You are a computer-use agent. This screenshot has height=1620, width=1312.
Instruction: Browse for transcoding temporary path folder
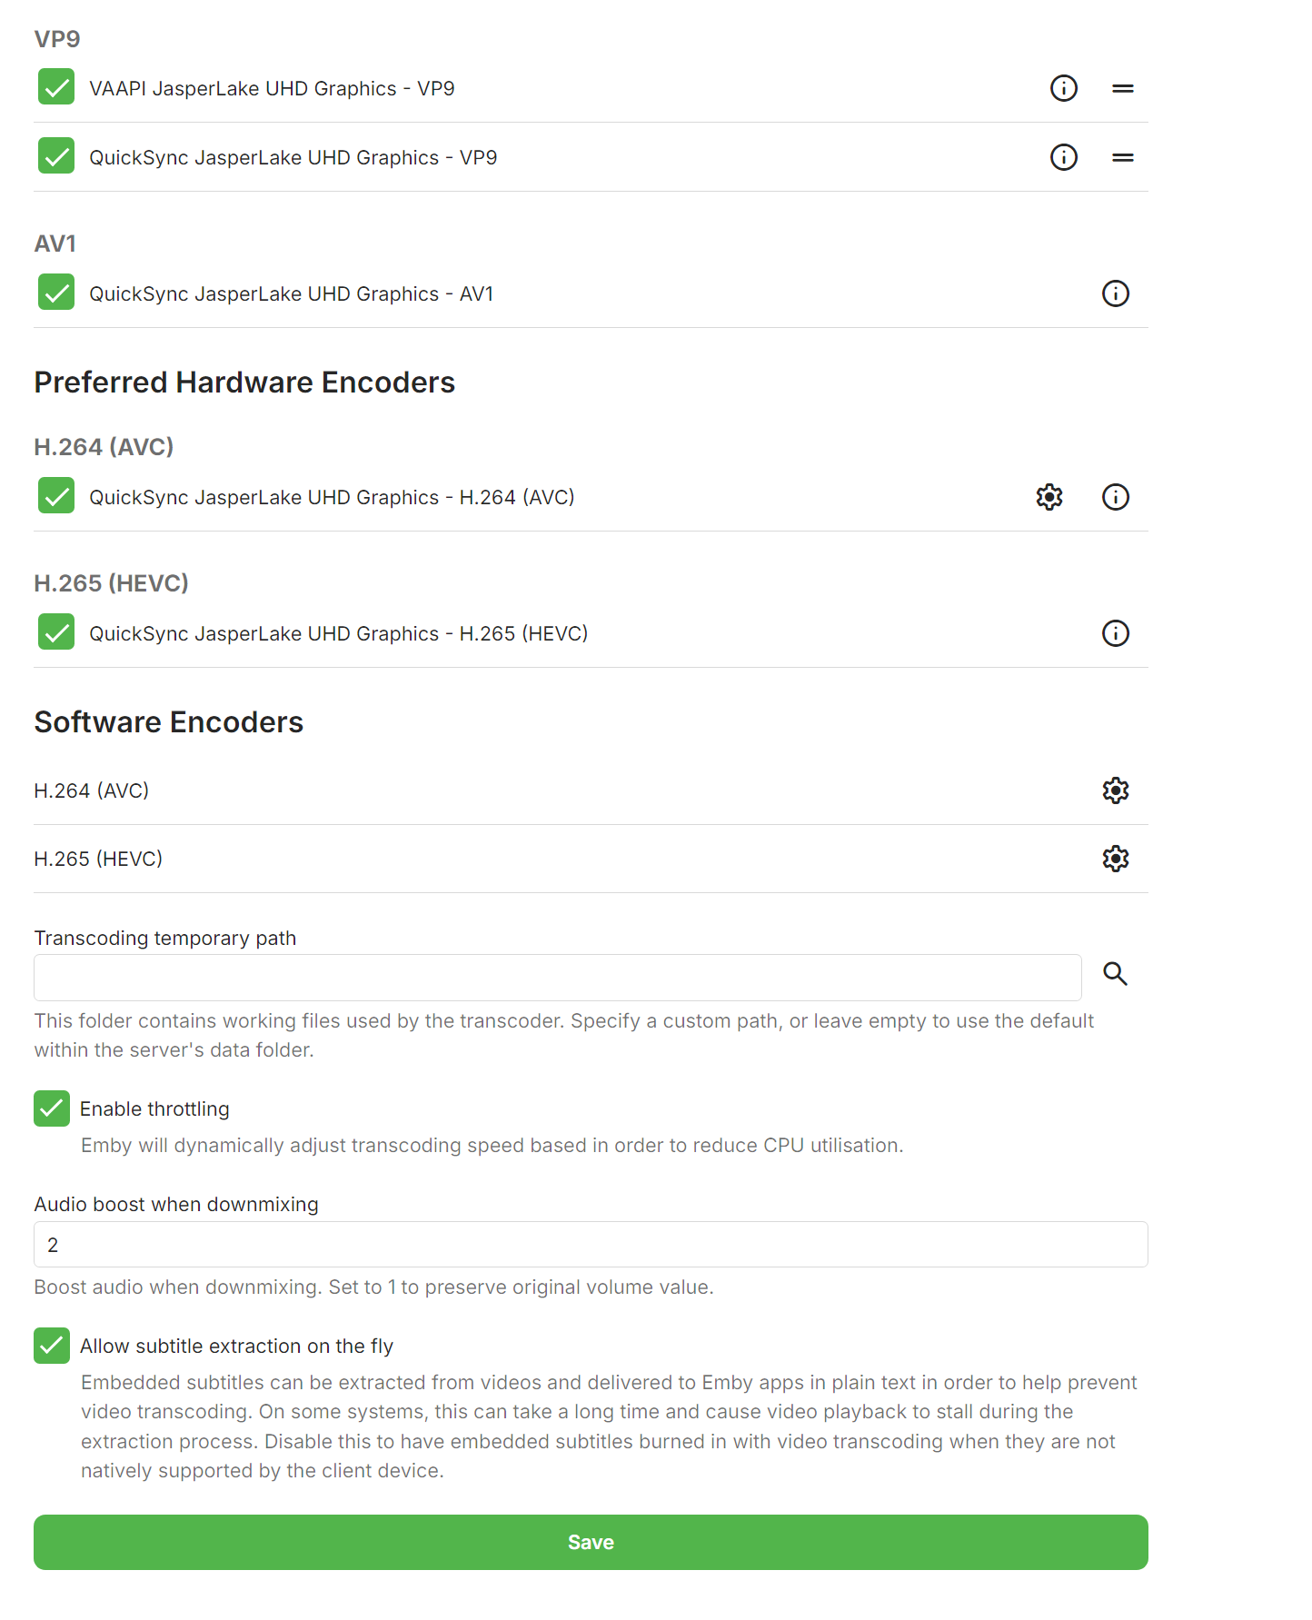tap(1115, 974)
